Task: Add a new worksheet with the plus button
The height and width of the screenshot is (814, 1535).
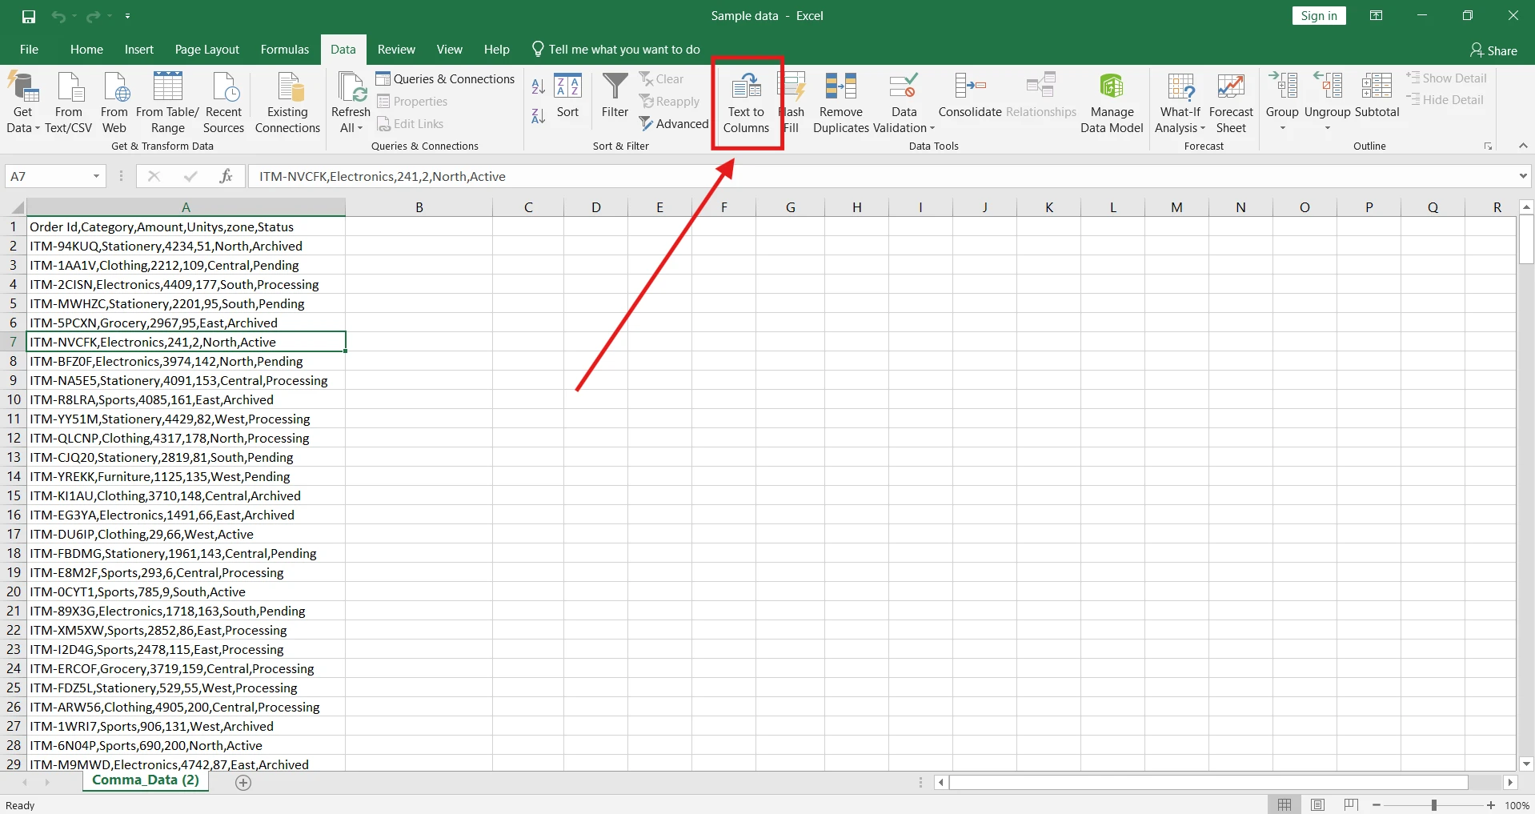Action: [x=242, y=782]
